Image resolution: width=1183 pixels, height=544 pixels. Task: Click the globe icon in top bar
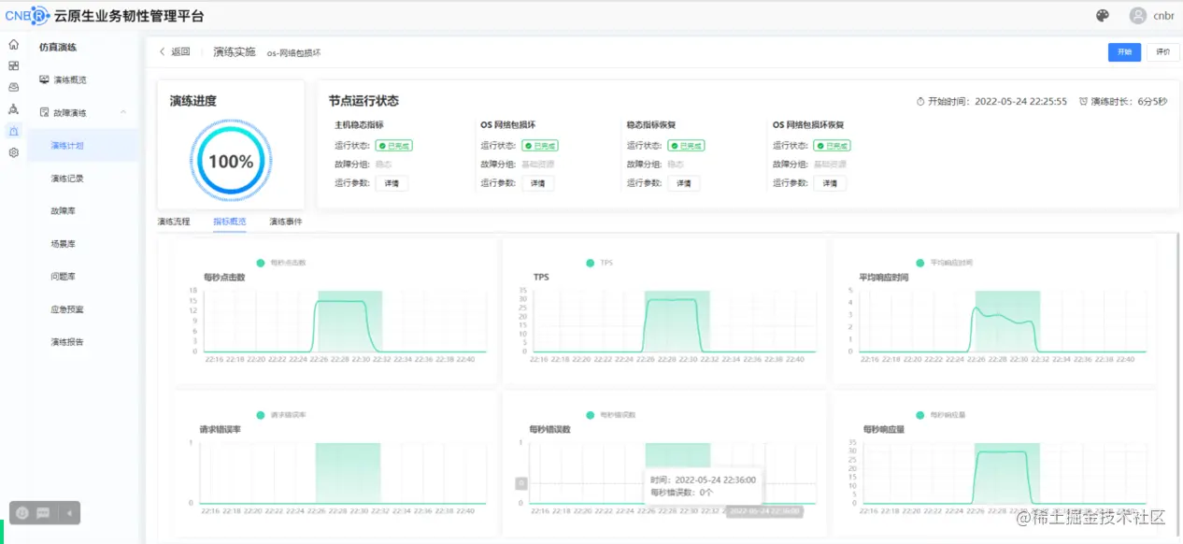[1102, 15]
